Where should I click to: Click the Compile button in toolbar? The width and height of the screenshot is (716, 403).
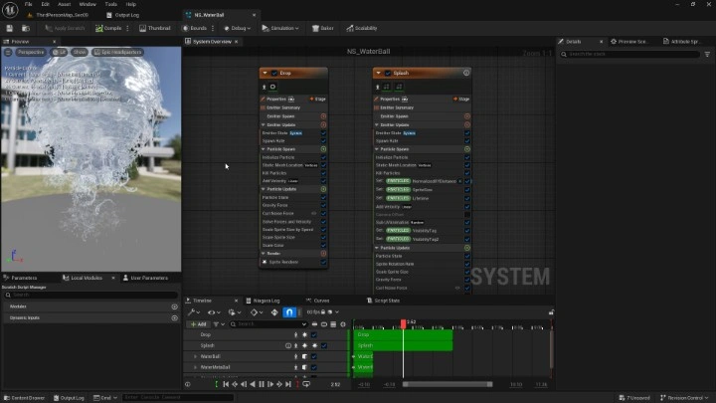point(108,28)
